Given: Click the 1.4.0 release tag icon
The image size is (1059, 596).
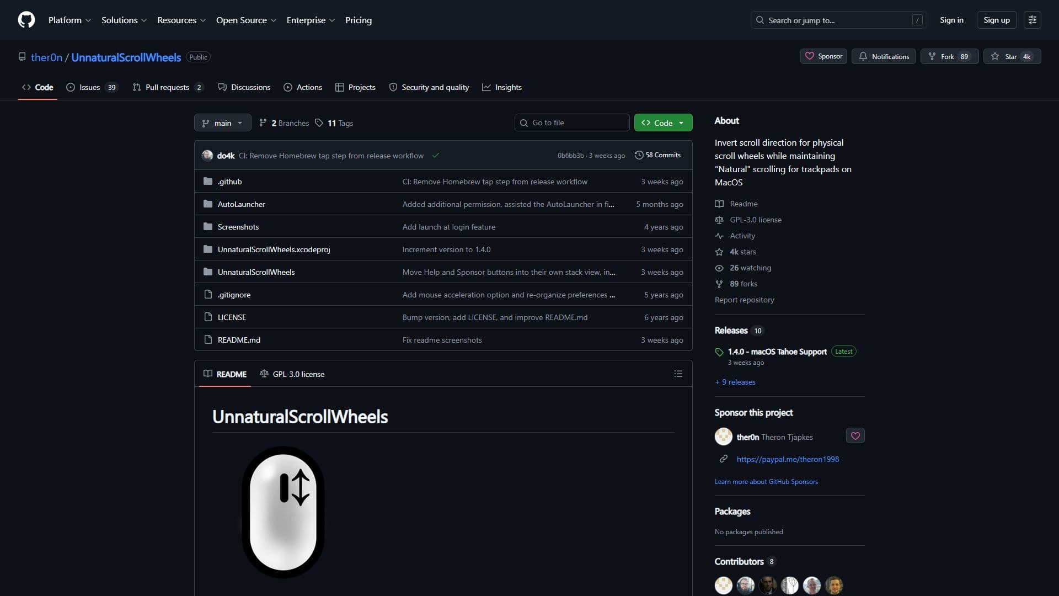Looking at the screenshot, I should point(719,352).
